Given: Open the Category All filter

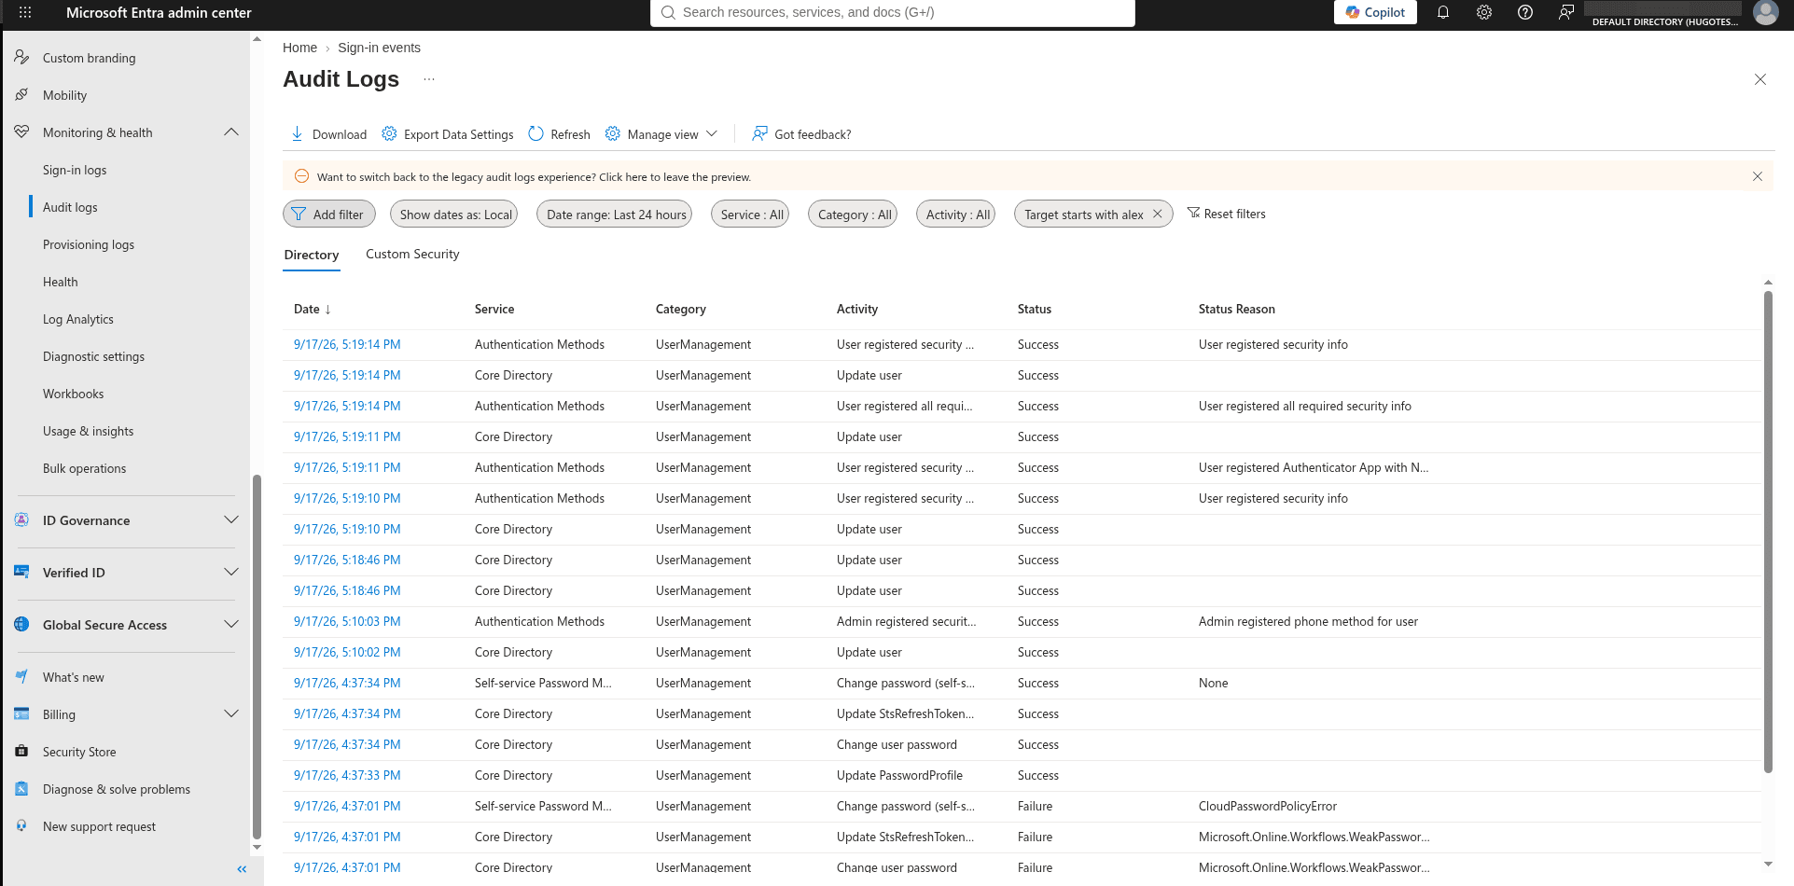Looking at the screenshot, I should click(853, 214).
